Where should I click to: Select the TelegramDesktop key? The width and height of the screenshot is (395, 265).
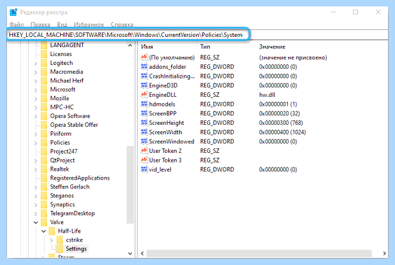coord(72,213)
